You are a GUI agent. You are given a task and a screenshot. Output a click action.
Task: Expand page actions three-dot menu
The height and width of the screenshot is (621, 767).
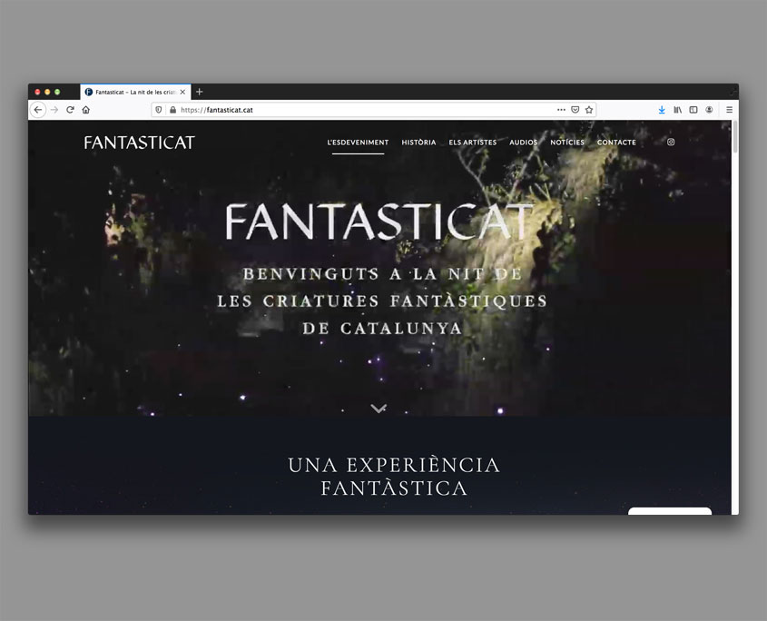pyautogui.click(x=561, y=110)
